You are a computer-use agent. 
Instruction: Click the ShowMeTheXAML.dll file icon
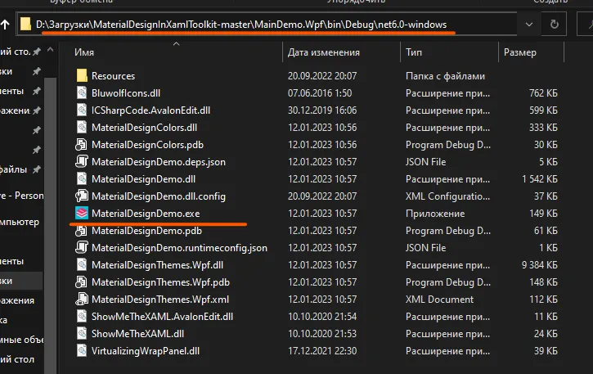pos(82,334)
